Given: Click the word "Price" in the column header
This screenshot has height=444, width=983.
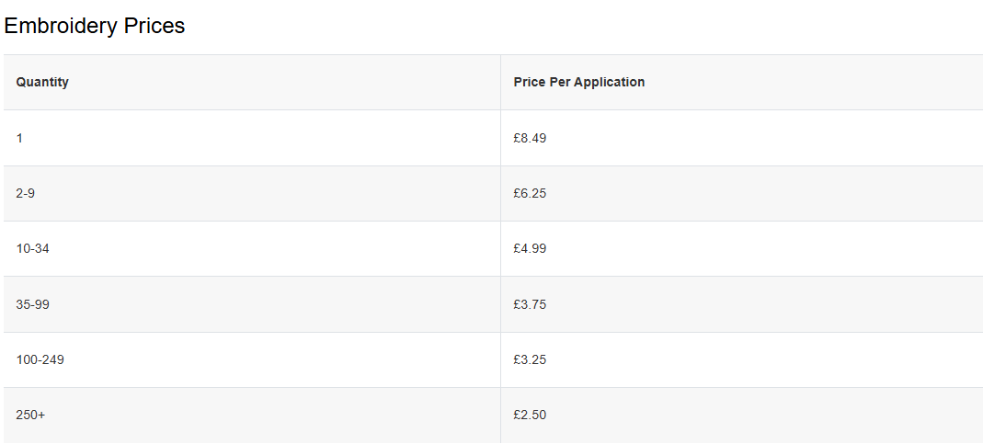Looking at the screenshot, I should click(529, 82).
